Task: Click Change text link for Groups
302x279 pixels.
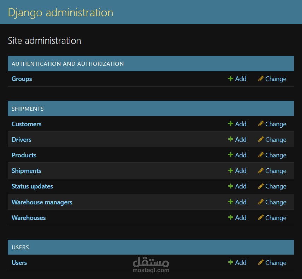Action: (x=276, y=79)
